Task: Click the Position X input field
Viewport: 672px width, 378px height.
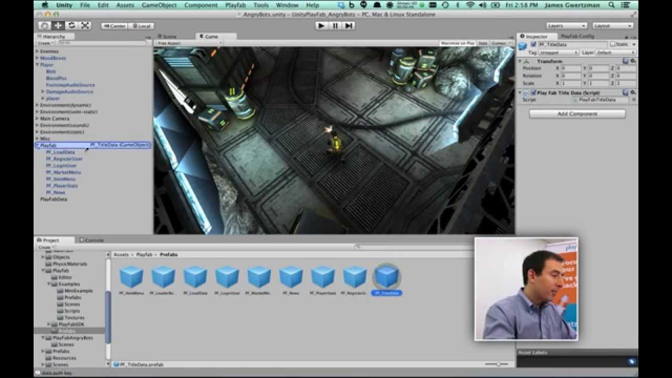Action: coord(571,68)
